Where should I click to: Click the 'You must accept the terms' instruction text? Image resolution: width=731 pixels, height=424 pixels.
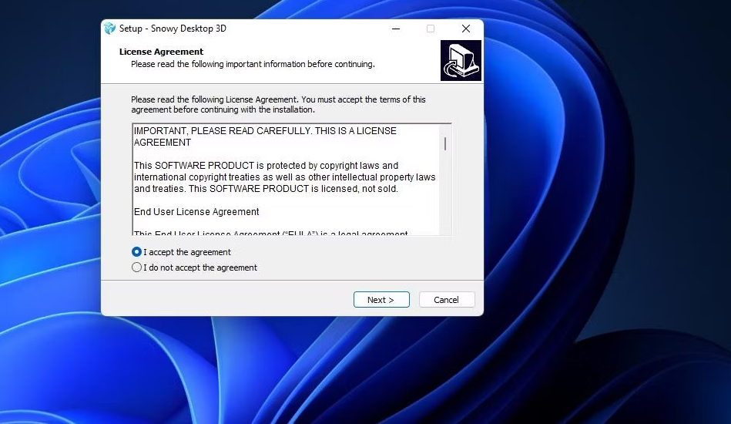tap(278, 105)
